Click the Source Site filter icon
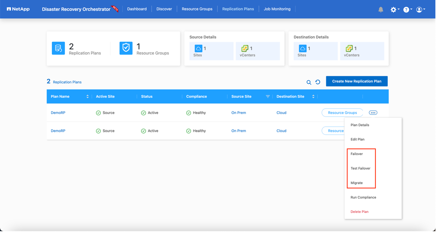 [268, 96]
